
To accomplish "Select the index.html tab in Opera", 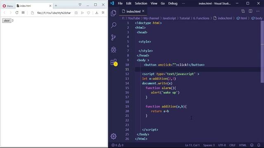I will 34,6.
